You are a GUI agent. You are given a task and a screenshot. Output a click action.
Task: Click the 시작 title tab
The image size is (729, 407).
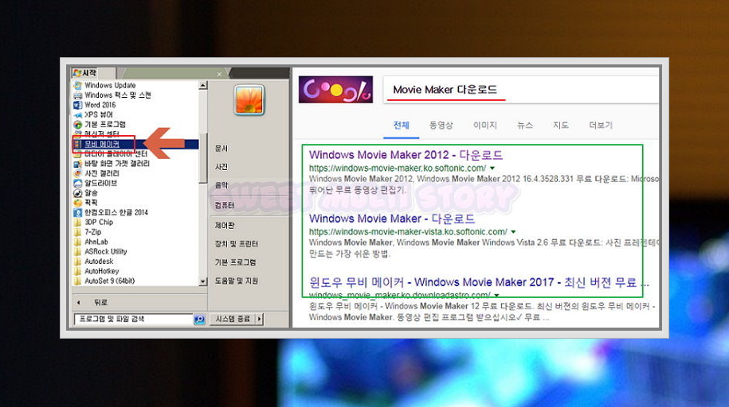(85, 73)
